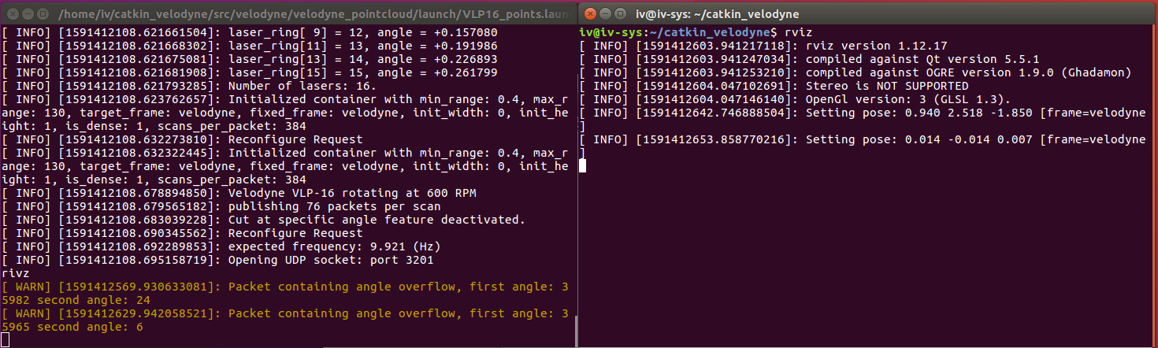Click the 'rviz' command in right terminal
Viewport: 1158px width, 348px height.
point(797,32)
